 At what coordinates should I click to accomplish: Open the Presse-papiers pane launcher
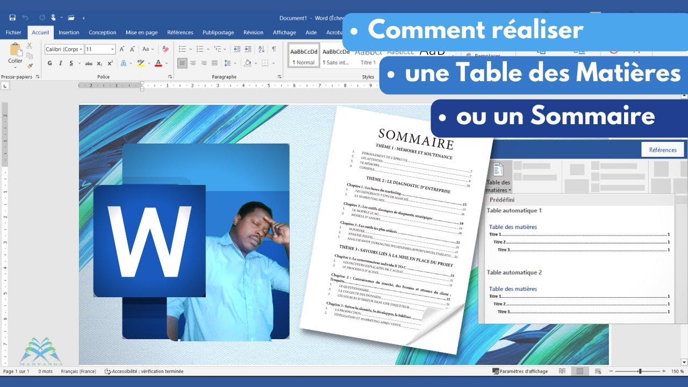click(38, 77)
